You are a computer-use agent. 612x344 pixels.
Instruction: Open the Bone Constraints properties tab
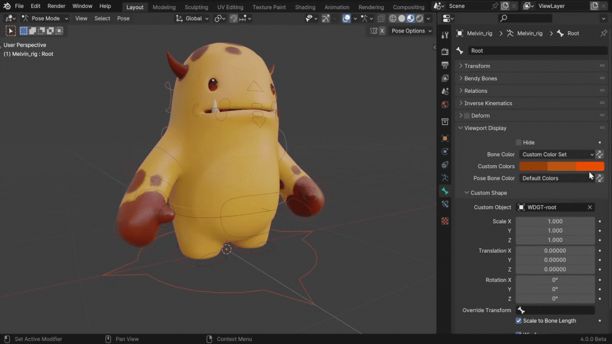445,204
